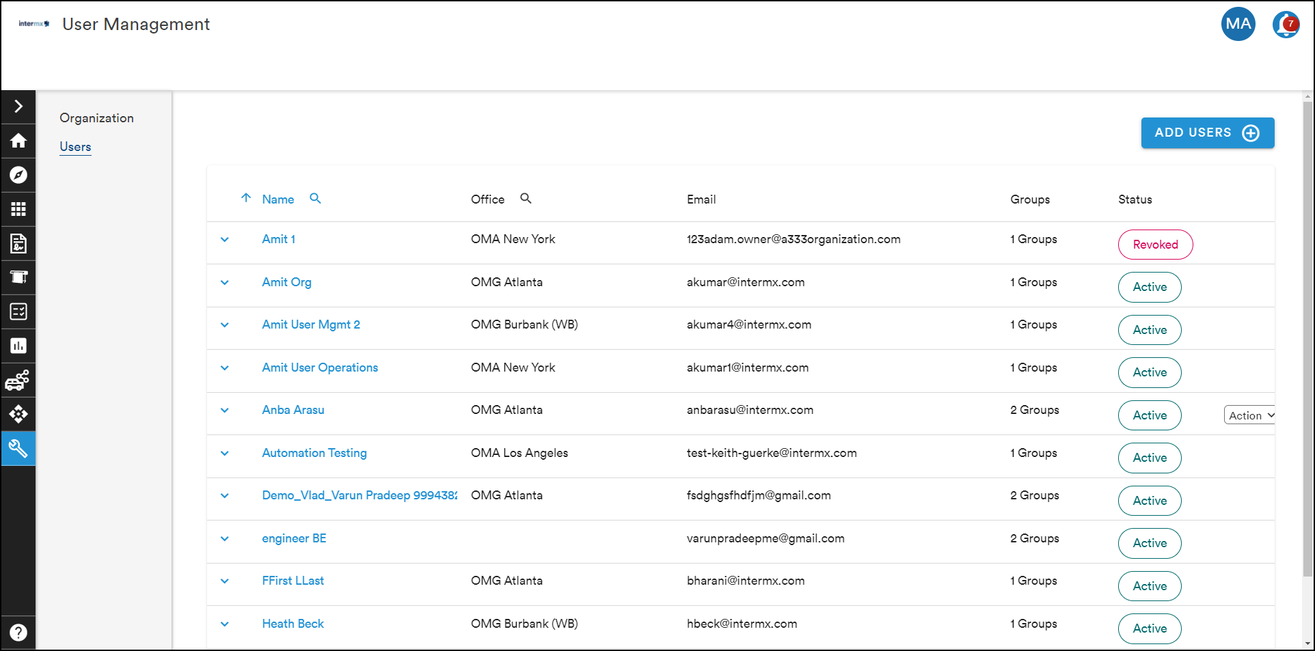
Task: Open the notifications bell with badge 7
Action: click(x=1286, y=25)
